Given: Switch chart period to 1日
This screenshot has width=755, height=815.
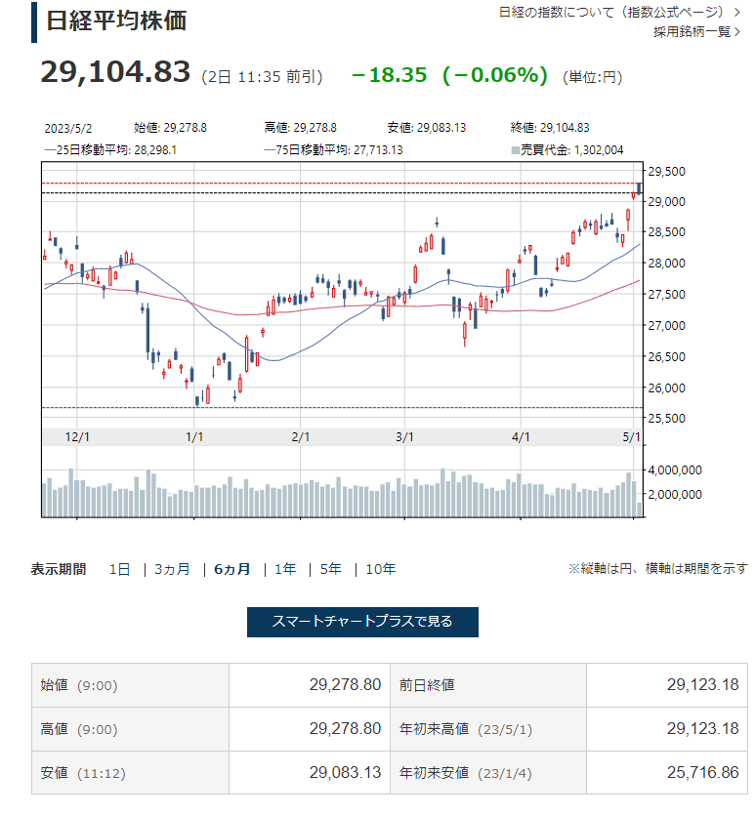Looking at the screenshot, I should [119, 569].
